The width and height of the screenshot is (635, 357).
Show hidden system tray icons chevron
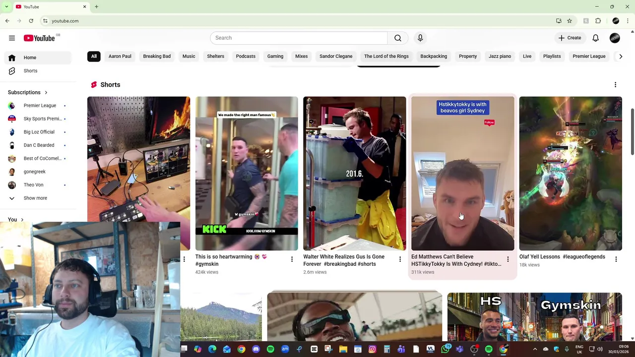click(x=535, y=349)
